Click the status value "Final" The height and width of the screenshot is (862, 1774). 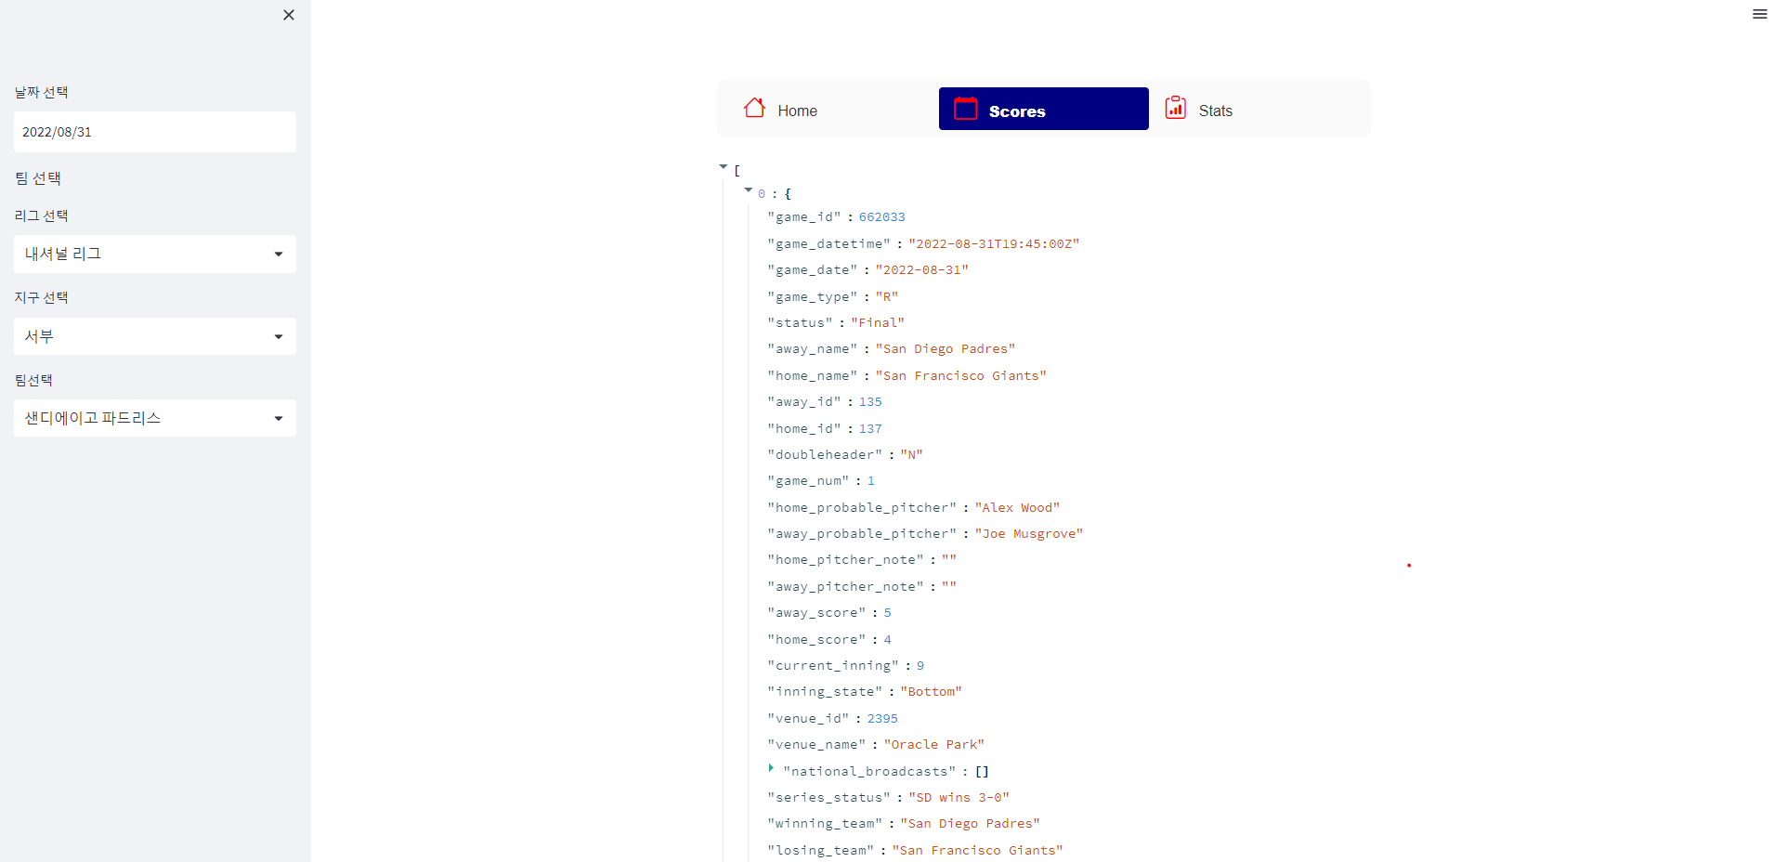(x=878, y=323)
